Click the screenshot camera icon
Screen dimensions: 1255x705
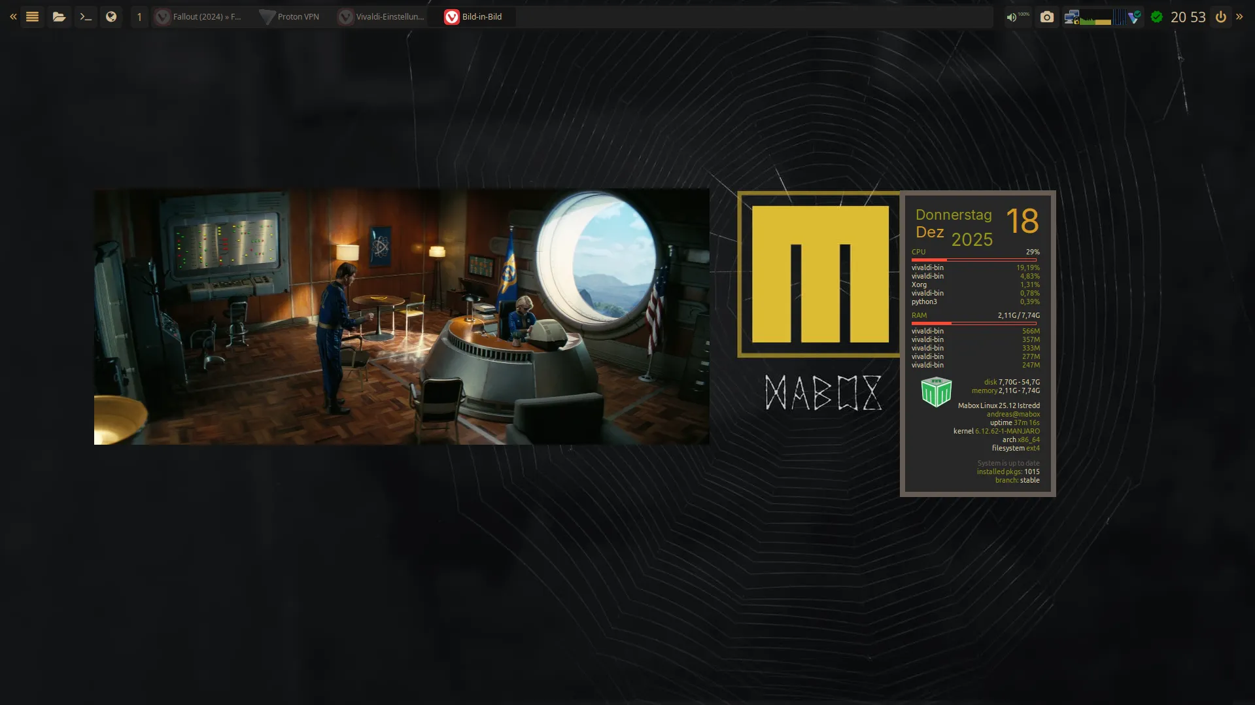[1047, 17]
